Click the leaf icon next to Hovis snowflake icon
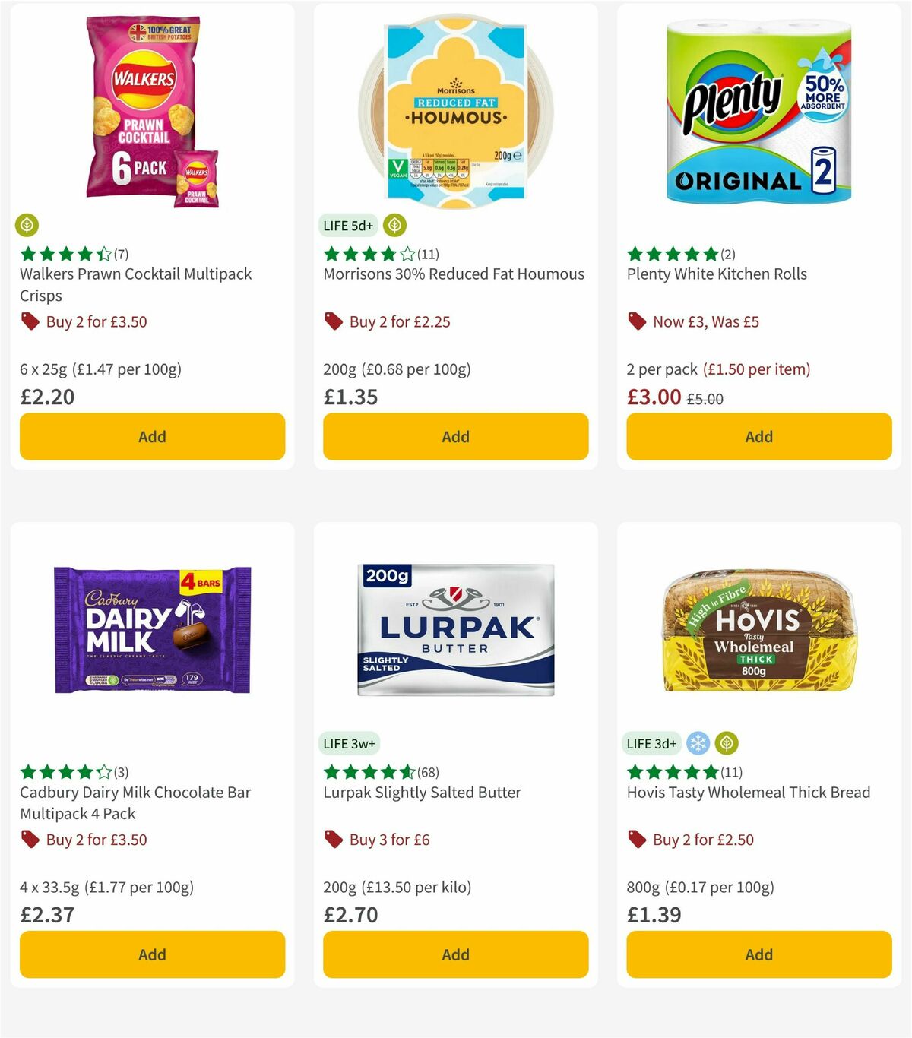The image size is (912, 1038). point(727,743)
